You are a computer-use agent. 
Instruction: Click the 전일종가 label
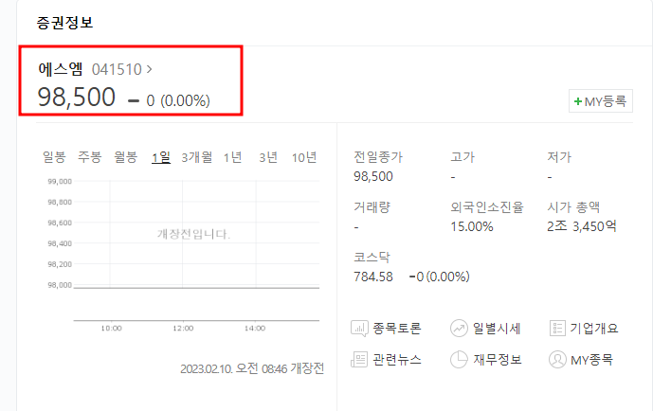378,157
